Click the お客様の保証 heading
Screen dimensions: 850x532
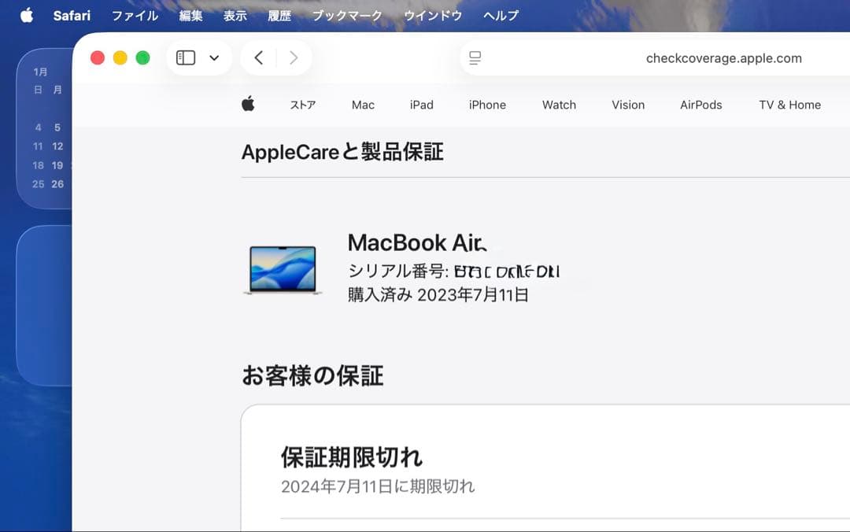click(312, 376)
